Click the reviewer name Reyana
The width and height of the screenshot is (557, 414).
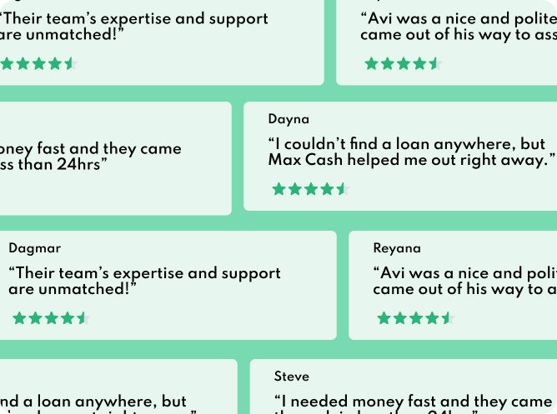[397, 248]
